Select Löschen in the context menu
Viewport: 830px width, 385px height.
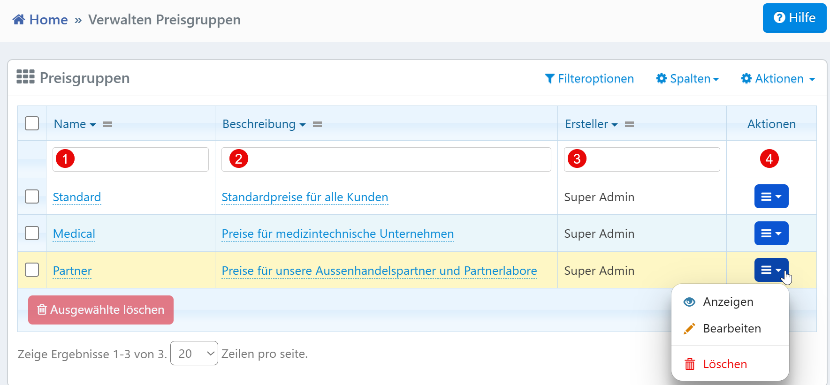[724, 364]
